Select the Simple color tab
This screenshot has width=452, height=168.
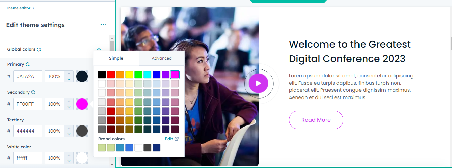coord(116,58)
